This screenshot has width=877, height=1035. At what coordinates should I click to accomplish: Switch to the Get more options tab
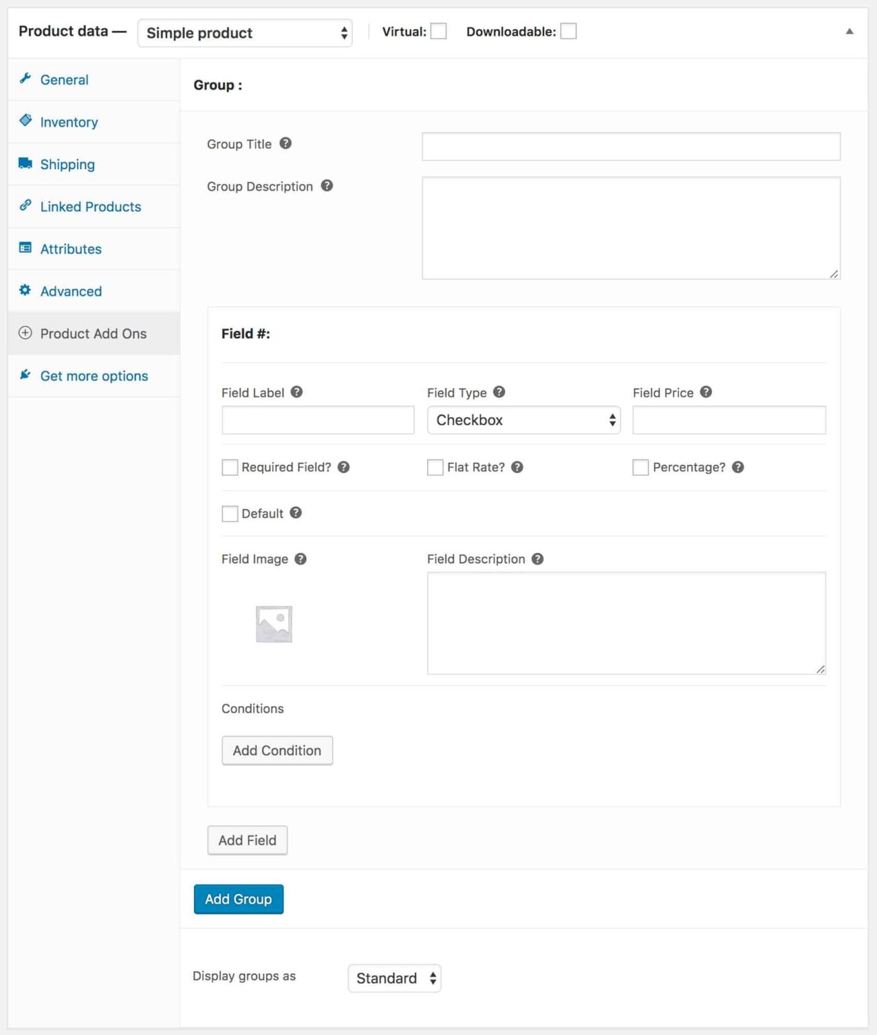(94, 375)
